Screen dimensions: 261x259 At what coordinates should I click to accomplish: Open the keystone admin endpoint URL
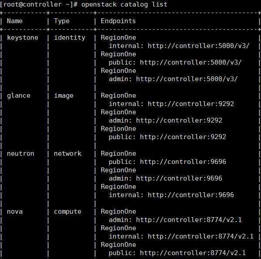click(187, 79)
